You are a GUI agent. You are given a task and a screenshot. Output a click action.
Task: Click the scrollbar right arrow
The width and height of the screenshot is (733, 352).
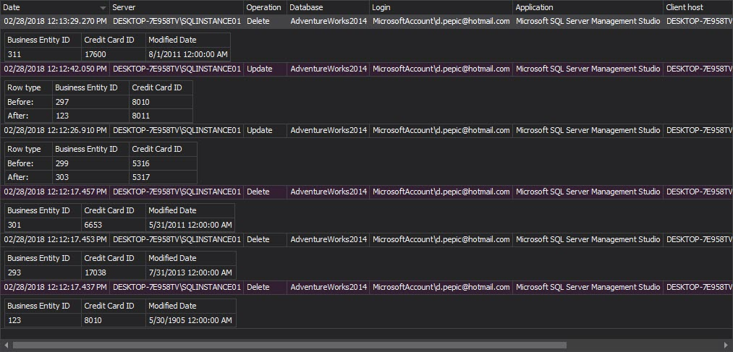[x=727, y=345]
